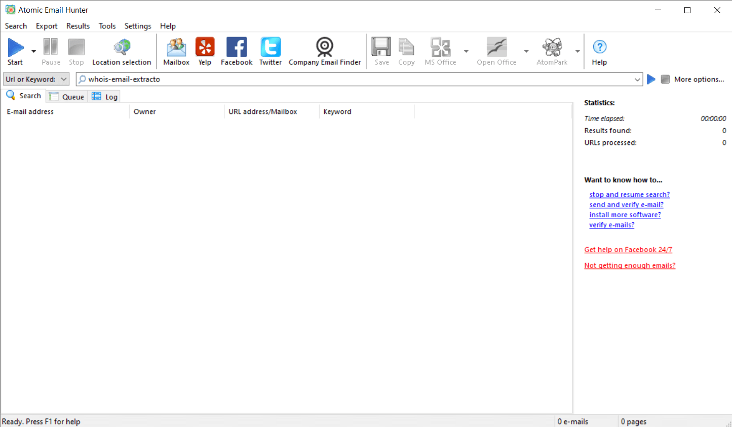Expand the search history dropdown arrow

(637, 80)
